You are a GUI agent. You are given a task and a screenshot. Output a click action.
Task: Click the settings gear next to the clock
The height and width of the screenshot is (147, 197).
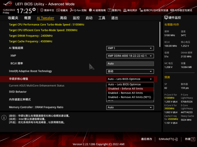(34, 10)
